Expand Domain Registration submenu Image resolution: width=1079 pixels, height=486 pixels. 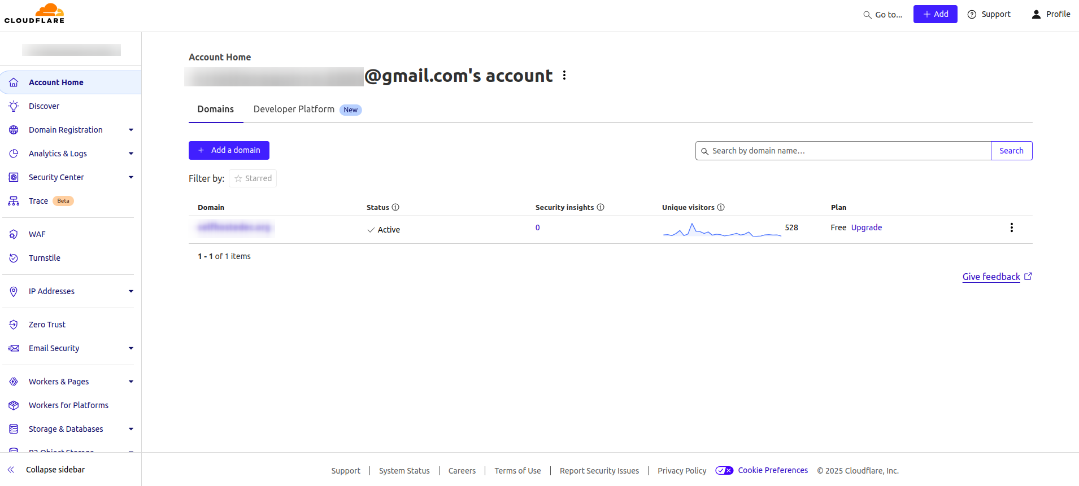click(131, 130)
